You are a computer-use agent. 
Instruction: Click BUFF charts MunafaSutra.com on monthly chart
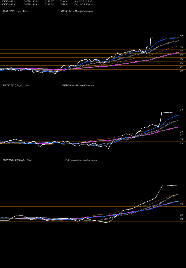81,160
